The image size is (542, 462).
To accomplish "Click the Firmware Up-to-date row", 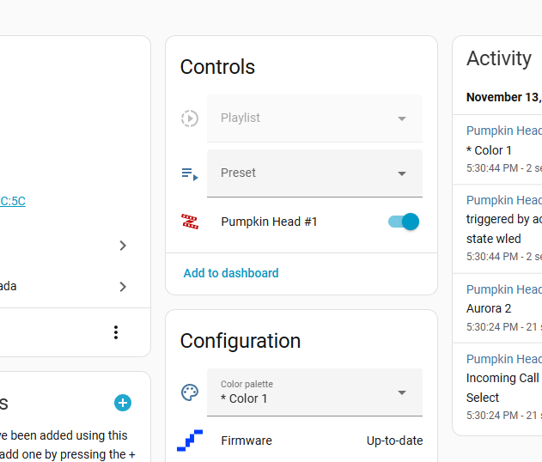I will (301, 441).
